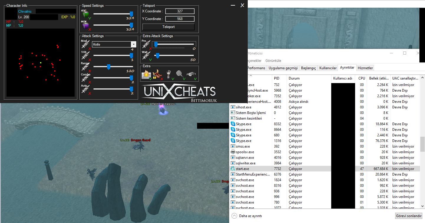The image size is (425, 223).
Task: Switch to the Performans tab
Action: tap(256, 68)
